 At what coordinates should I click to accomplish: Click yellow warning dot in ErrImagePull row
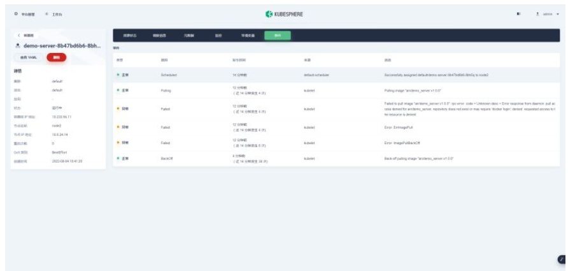pos(118,127)
